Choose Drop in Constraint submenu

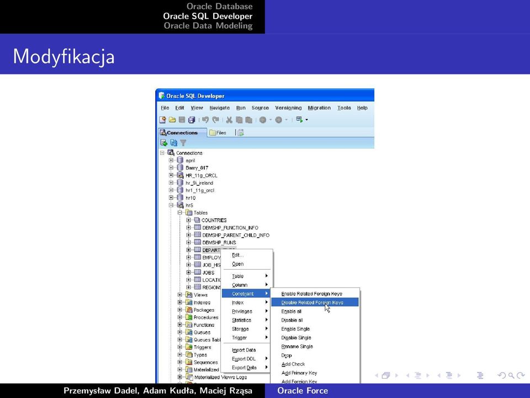(x=287, y=355)
